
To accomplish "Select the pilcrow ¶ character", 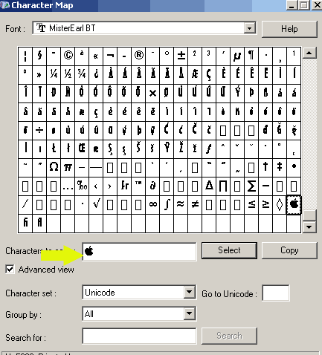I will pyautogui.click(x=251, y=56).
